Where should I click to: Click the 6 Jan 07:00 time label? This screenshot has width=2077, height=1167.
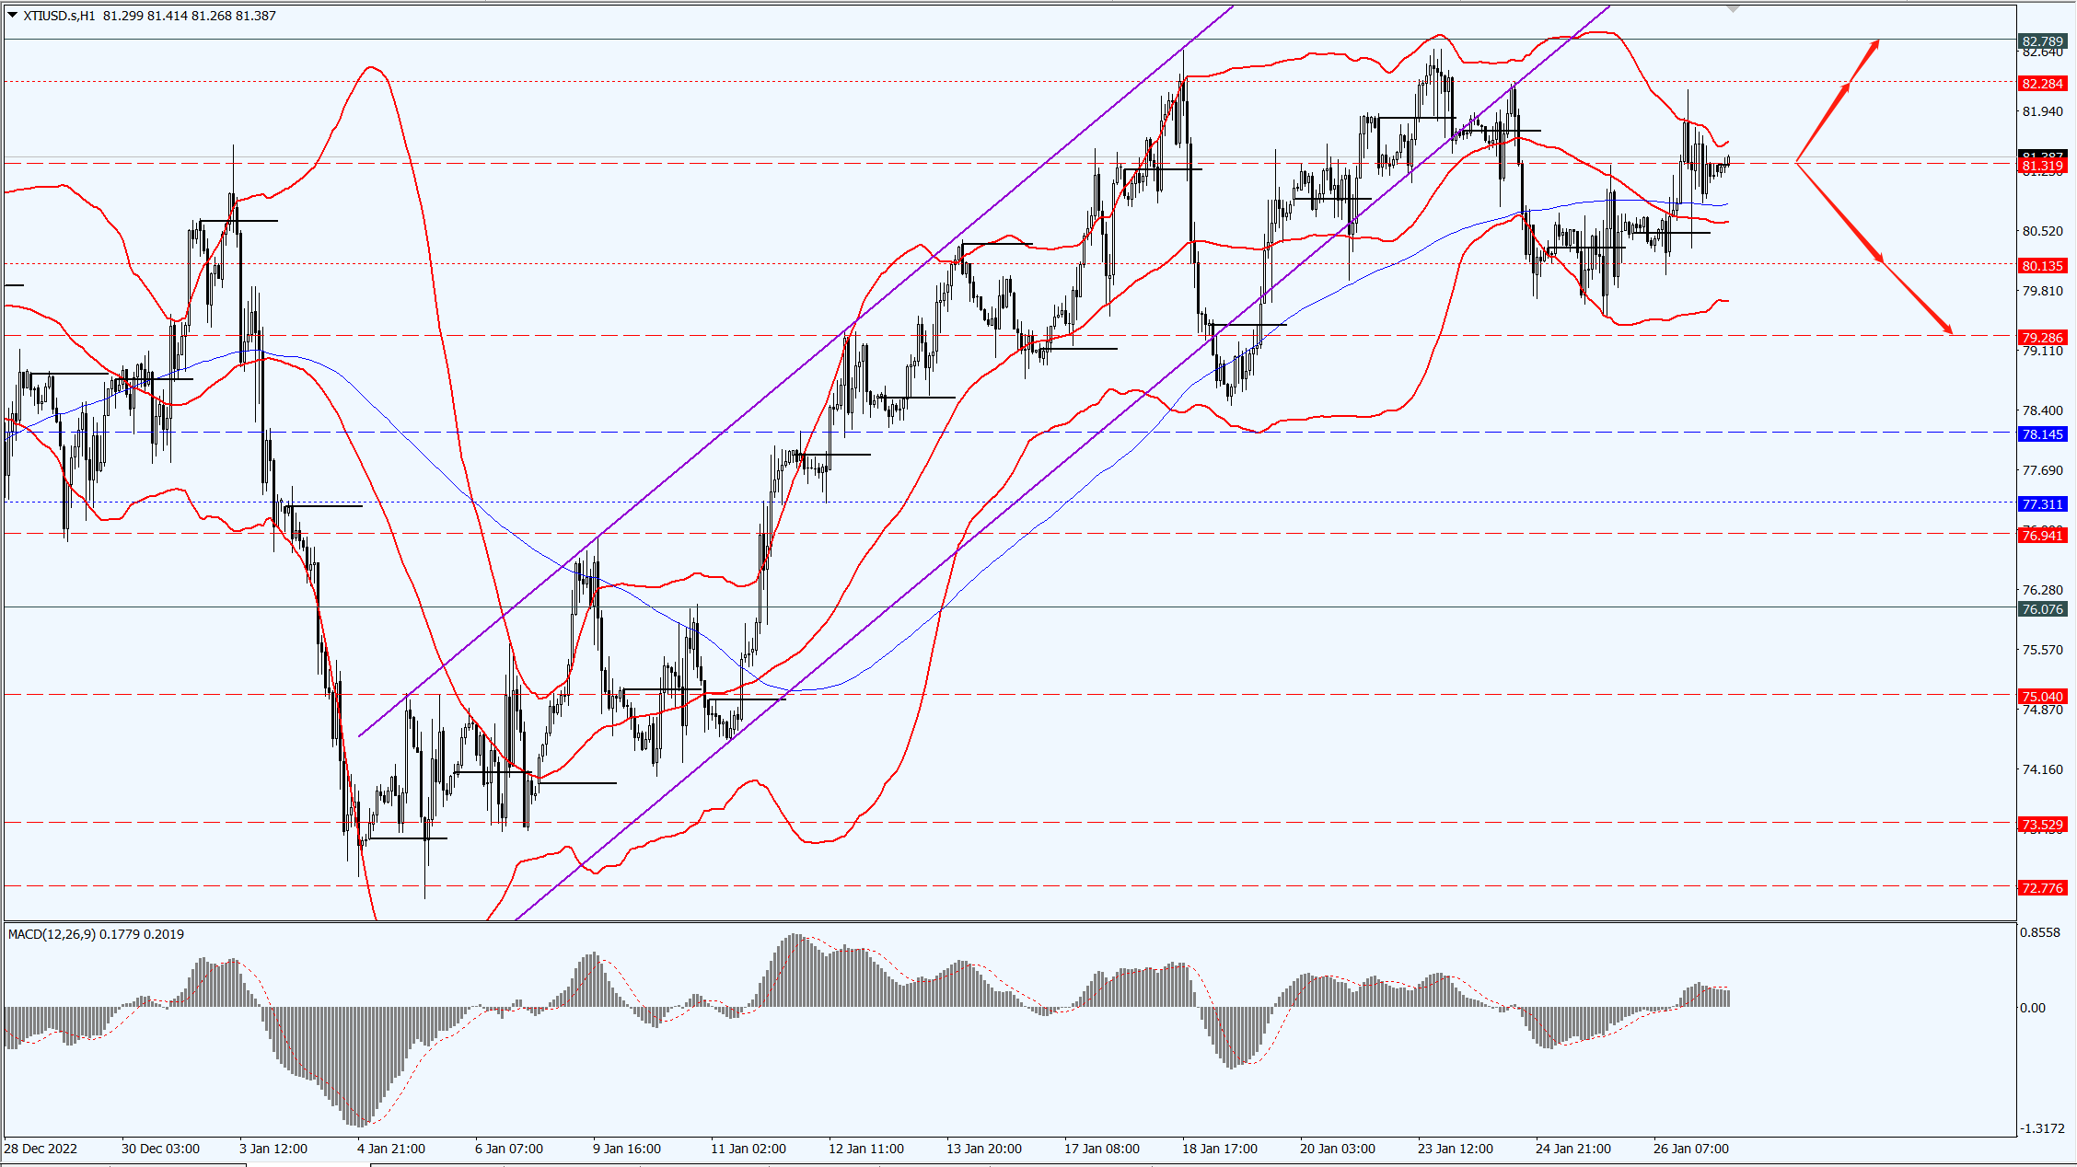tap(509, 1149)
